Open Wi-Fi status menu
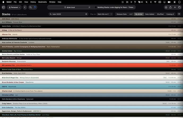The image size is (183, 118). click(155, 2)
